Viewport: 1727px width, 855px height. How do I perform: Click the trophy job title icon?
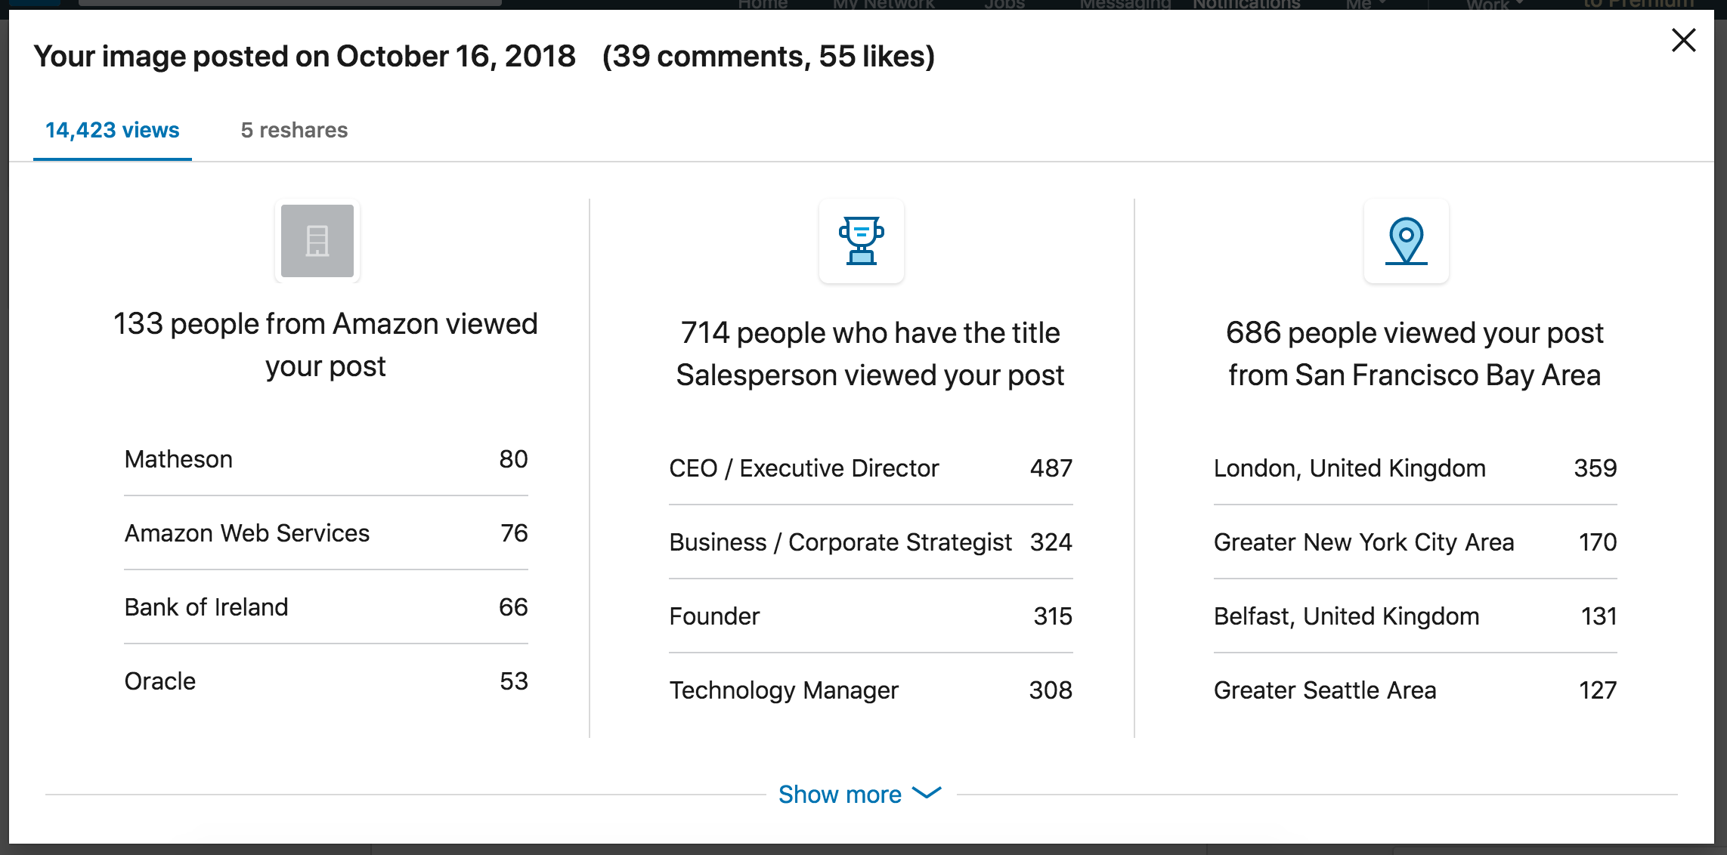(862, 241)
